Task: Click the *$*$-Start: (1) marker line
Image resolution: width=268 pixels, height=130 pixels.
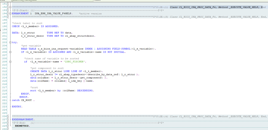Action: tap(88, 10)
